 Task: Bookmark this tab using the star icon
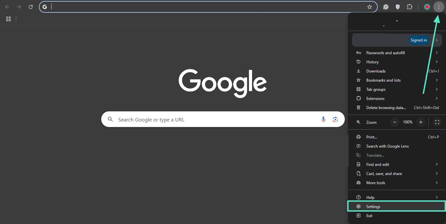point(369,7)
